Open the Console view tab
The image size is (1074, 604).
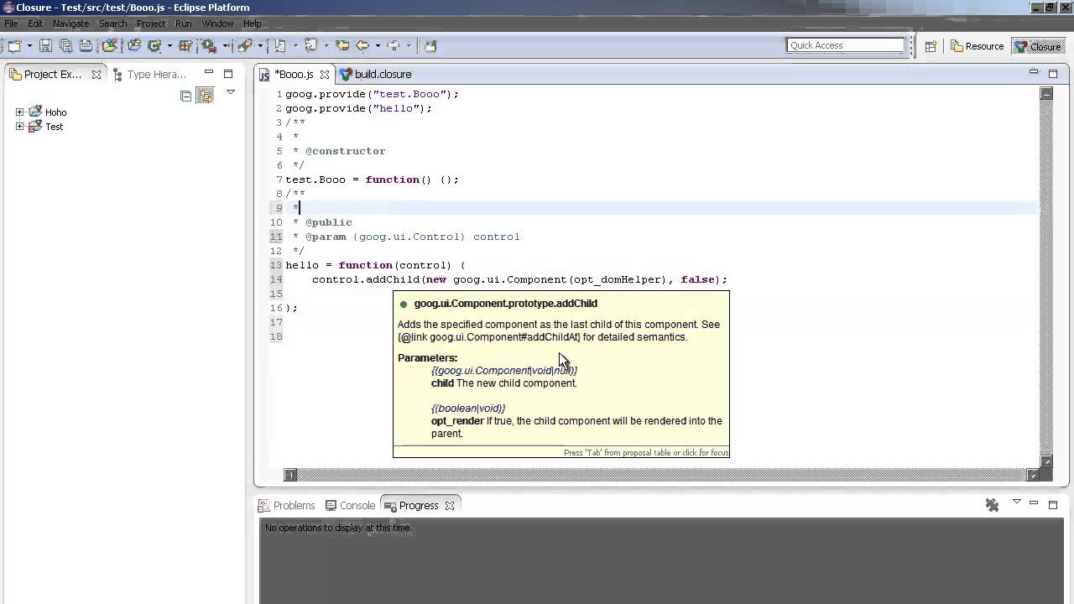tap(351, 505)
